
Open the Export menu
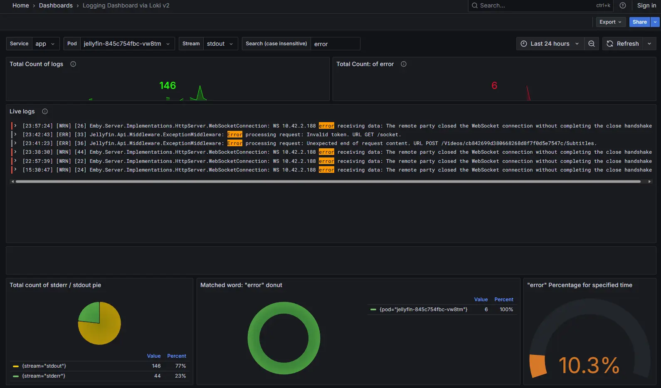click(610, 22)
